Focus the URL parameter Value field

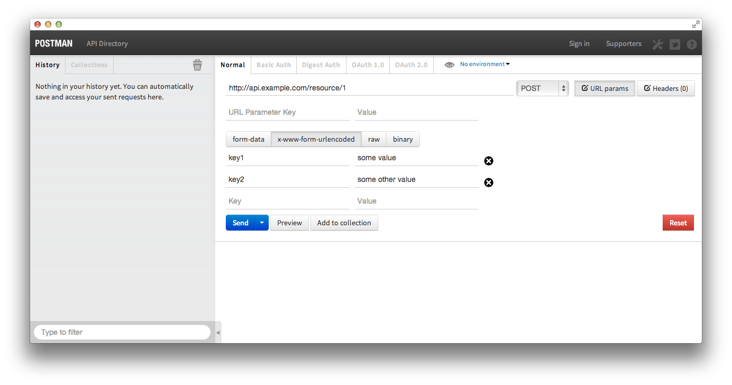(417, 112)
